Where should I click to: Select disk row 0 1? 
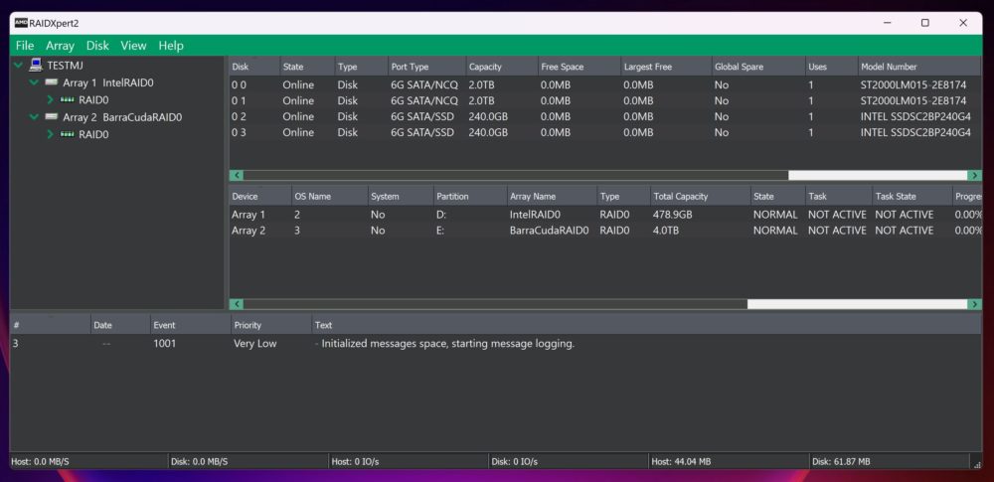[x=604, y=100]
